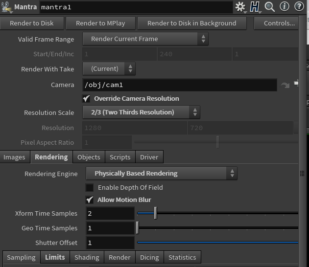Uncheck Allow Motion Blur
Screen dimensions: 309x267
point(90,200)
